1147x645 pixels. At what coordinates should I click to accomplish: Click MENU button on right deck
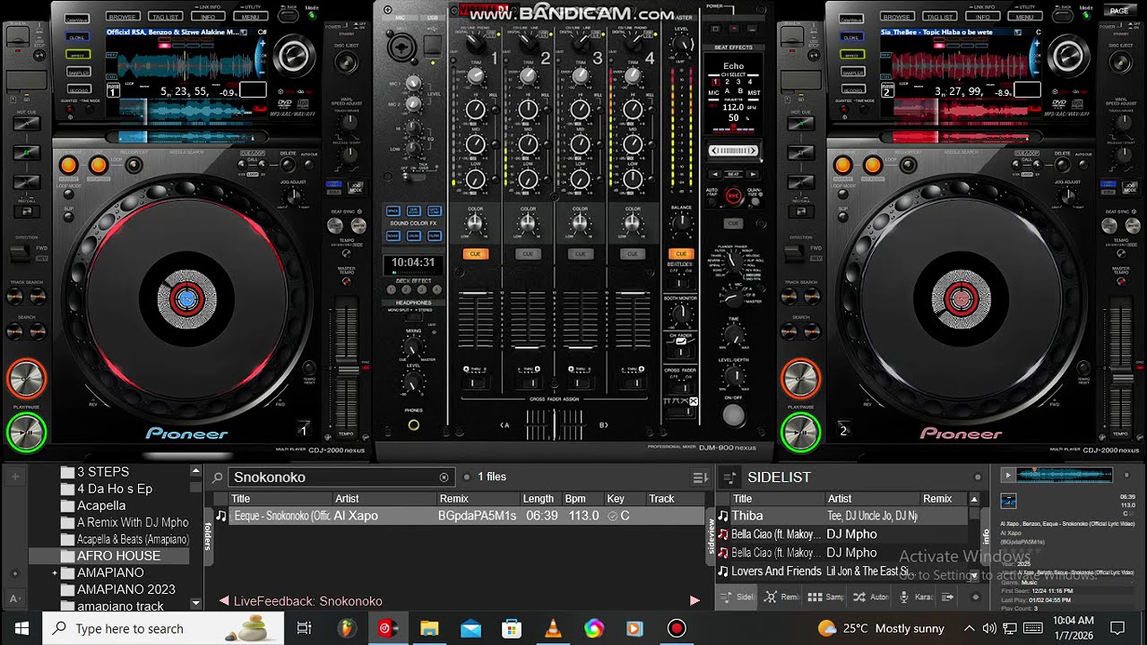click(1024, 16)
